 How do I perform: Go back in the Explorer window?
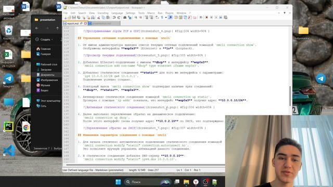click(37, 28)
